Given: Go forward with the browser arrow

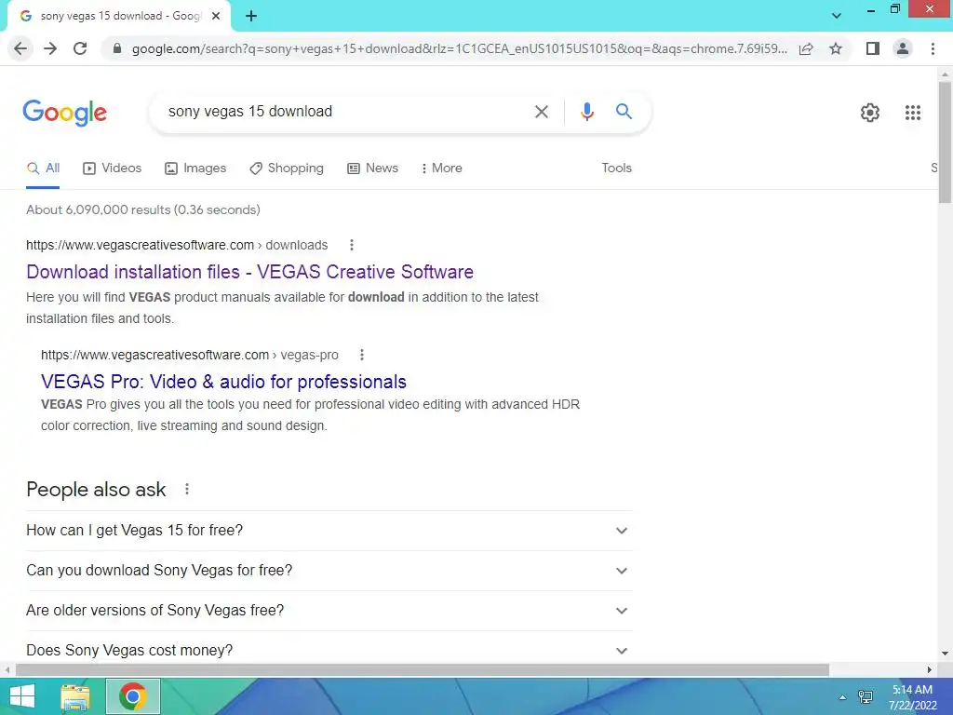Looking at the screenshot, I should pyautogui.click(x=50, y=48).
